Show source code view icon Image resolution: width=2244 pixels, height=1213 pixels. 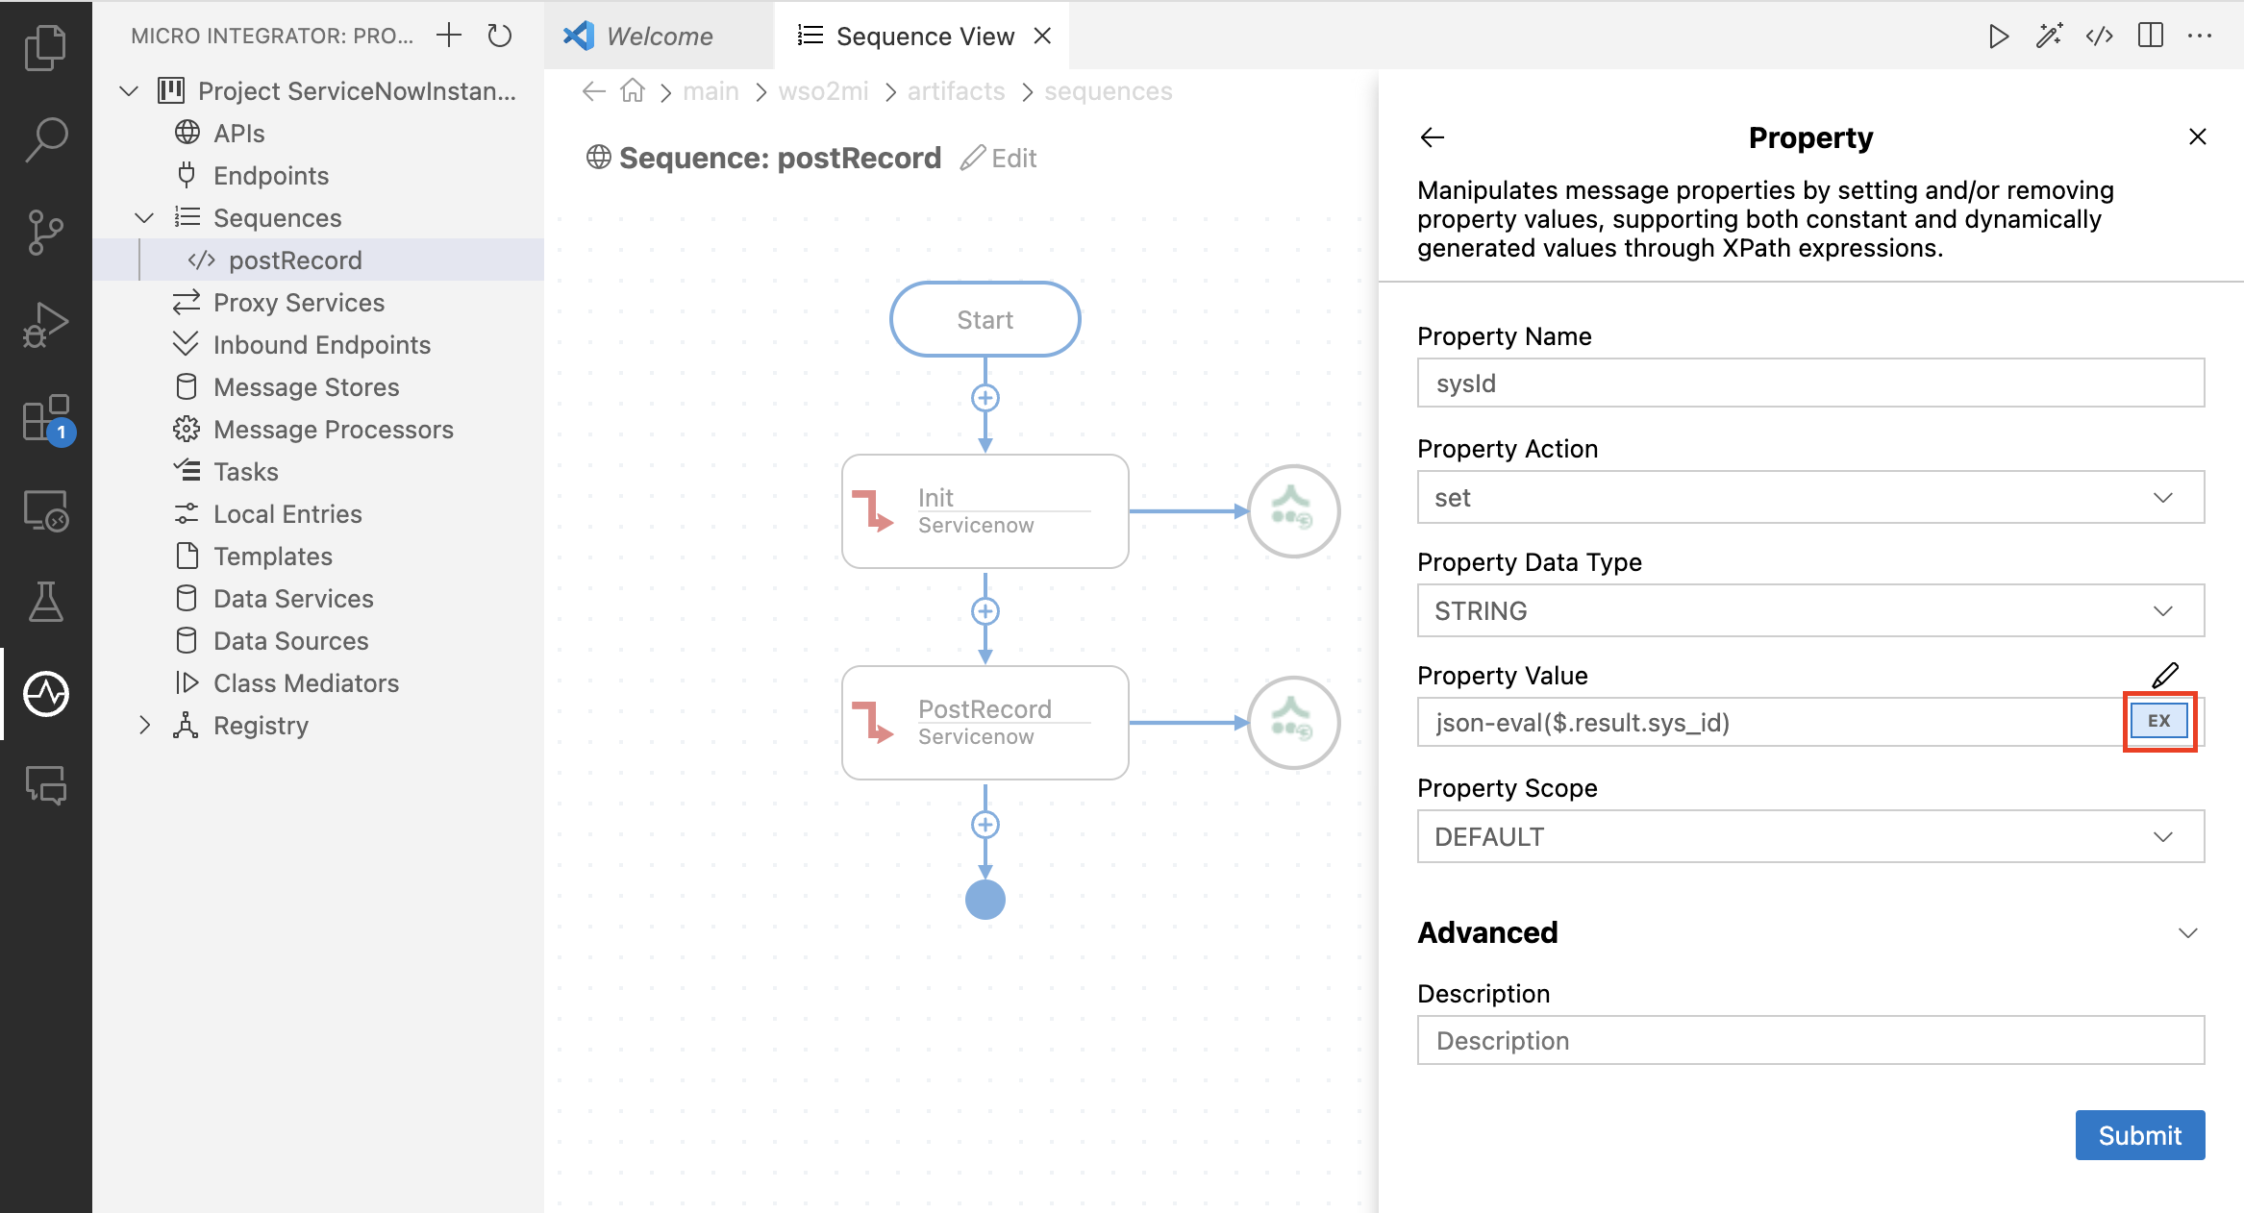(x=2099, y=36)
